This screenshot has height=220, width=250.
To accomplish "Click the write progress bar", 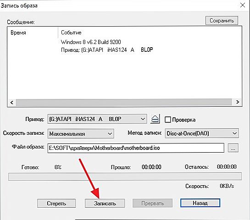I will click(x=125, y=176).
